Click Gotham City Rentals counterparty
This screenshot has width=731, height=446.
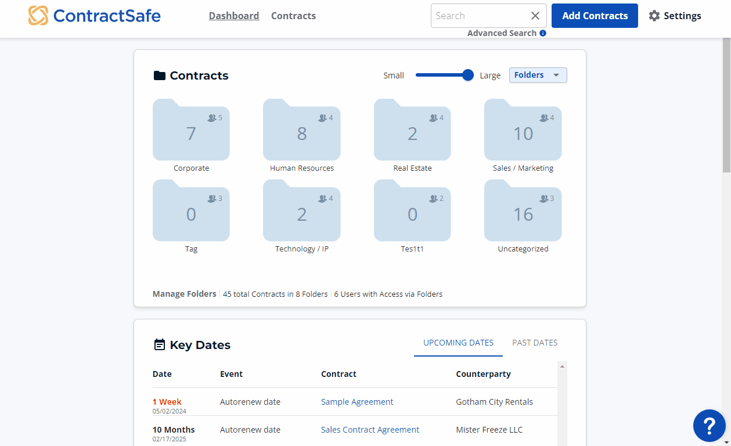pos(495,402)
